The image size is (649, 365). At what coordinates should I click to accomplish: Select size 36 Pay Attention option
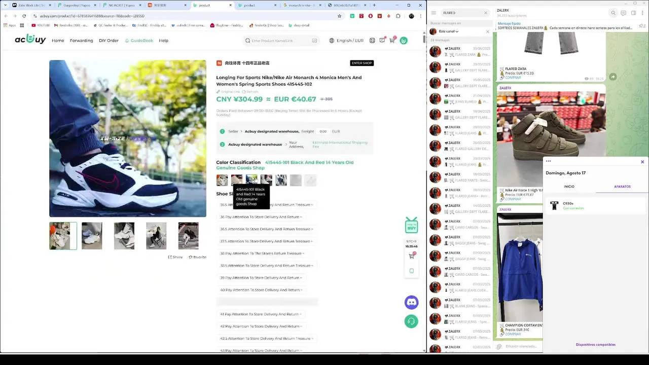pos(261,217)
